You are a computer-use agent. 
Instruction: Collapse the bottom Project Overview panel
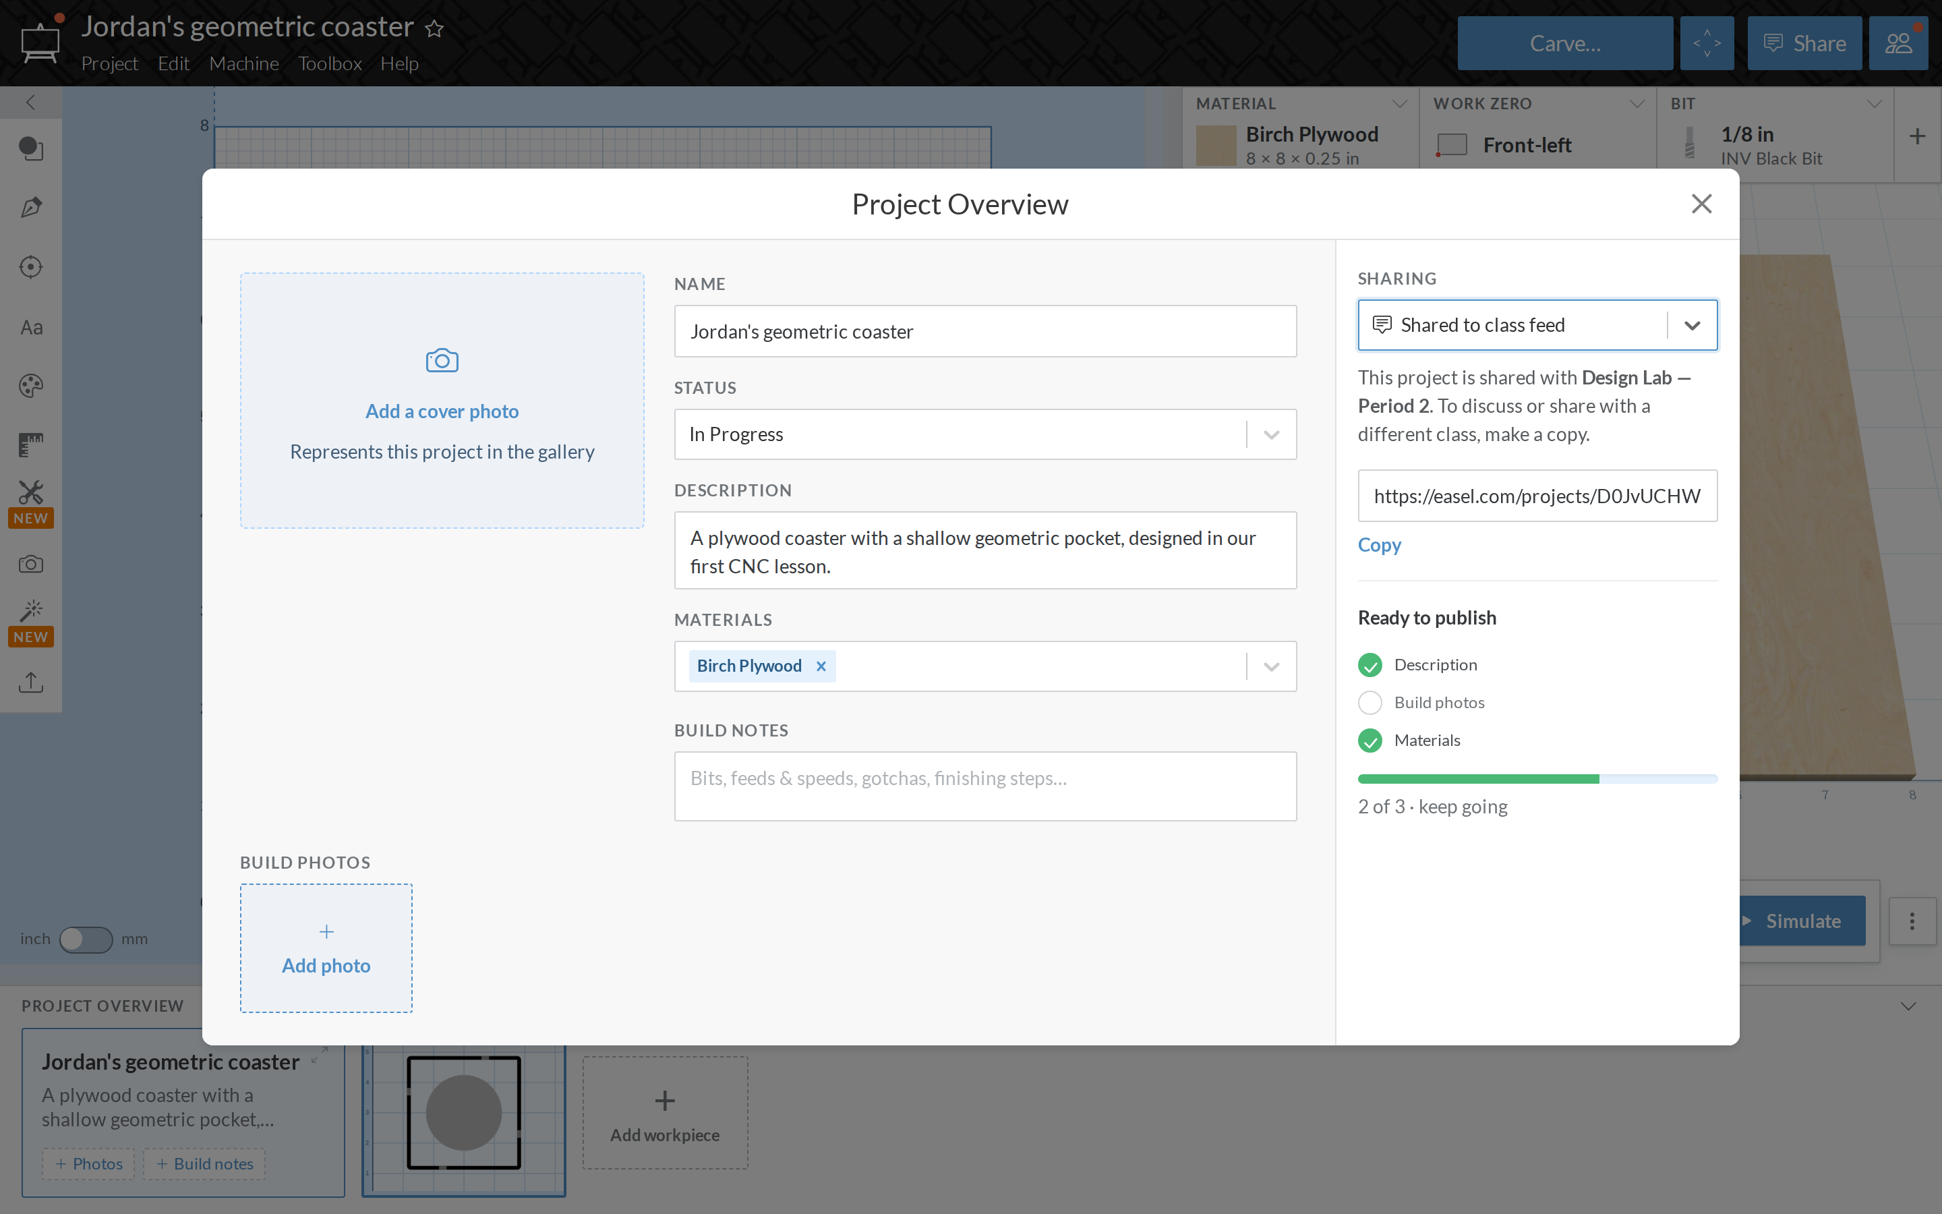1908,1006
